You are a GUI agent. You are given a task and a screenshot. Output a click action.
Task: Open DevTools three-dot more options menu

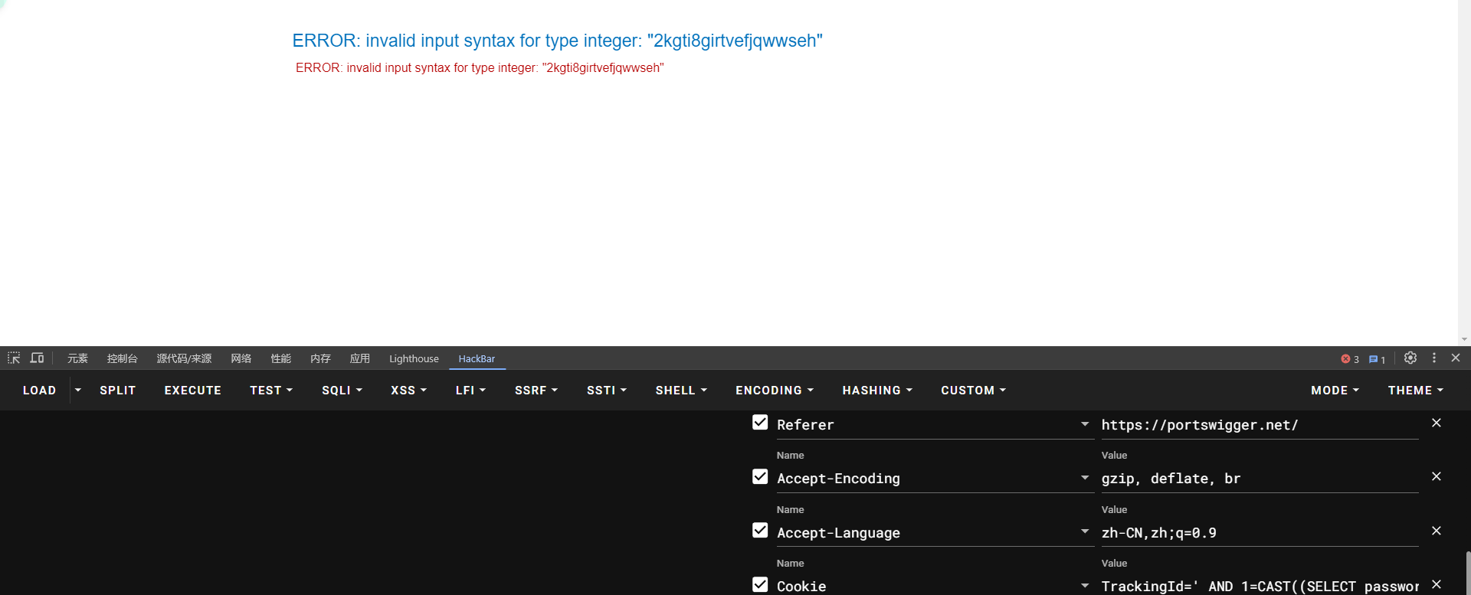pos(1434,358)
